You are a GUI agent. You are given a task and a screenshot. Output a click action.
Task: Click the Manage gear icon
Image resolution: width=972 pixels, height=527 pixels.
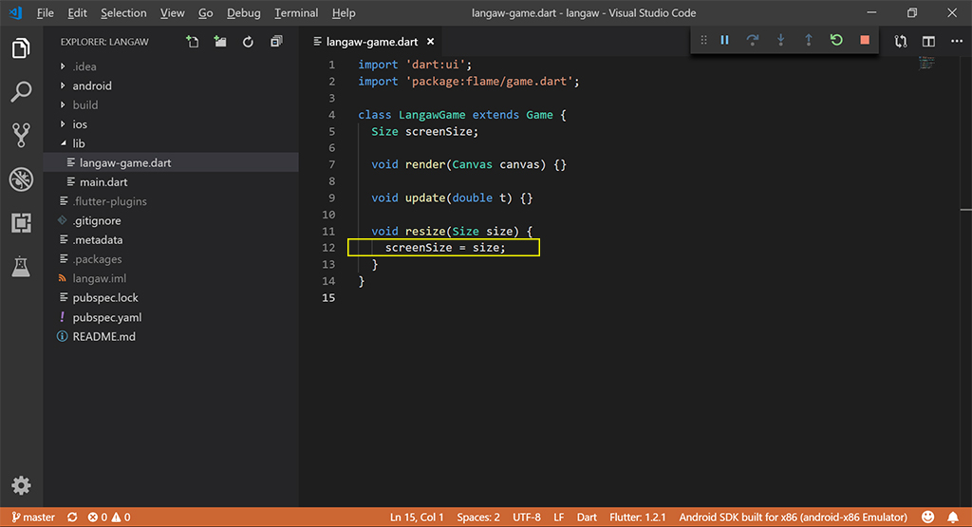point(21,485)
